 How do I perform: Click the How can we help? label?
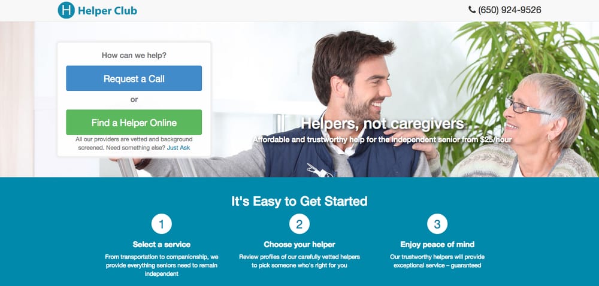click(x=134, y=55)
